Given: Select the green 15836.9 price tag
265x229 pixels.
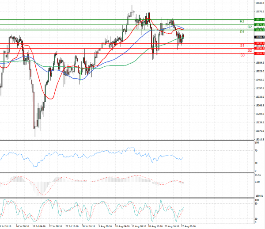Looking at the screenshot, I should [259, 30].
